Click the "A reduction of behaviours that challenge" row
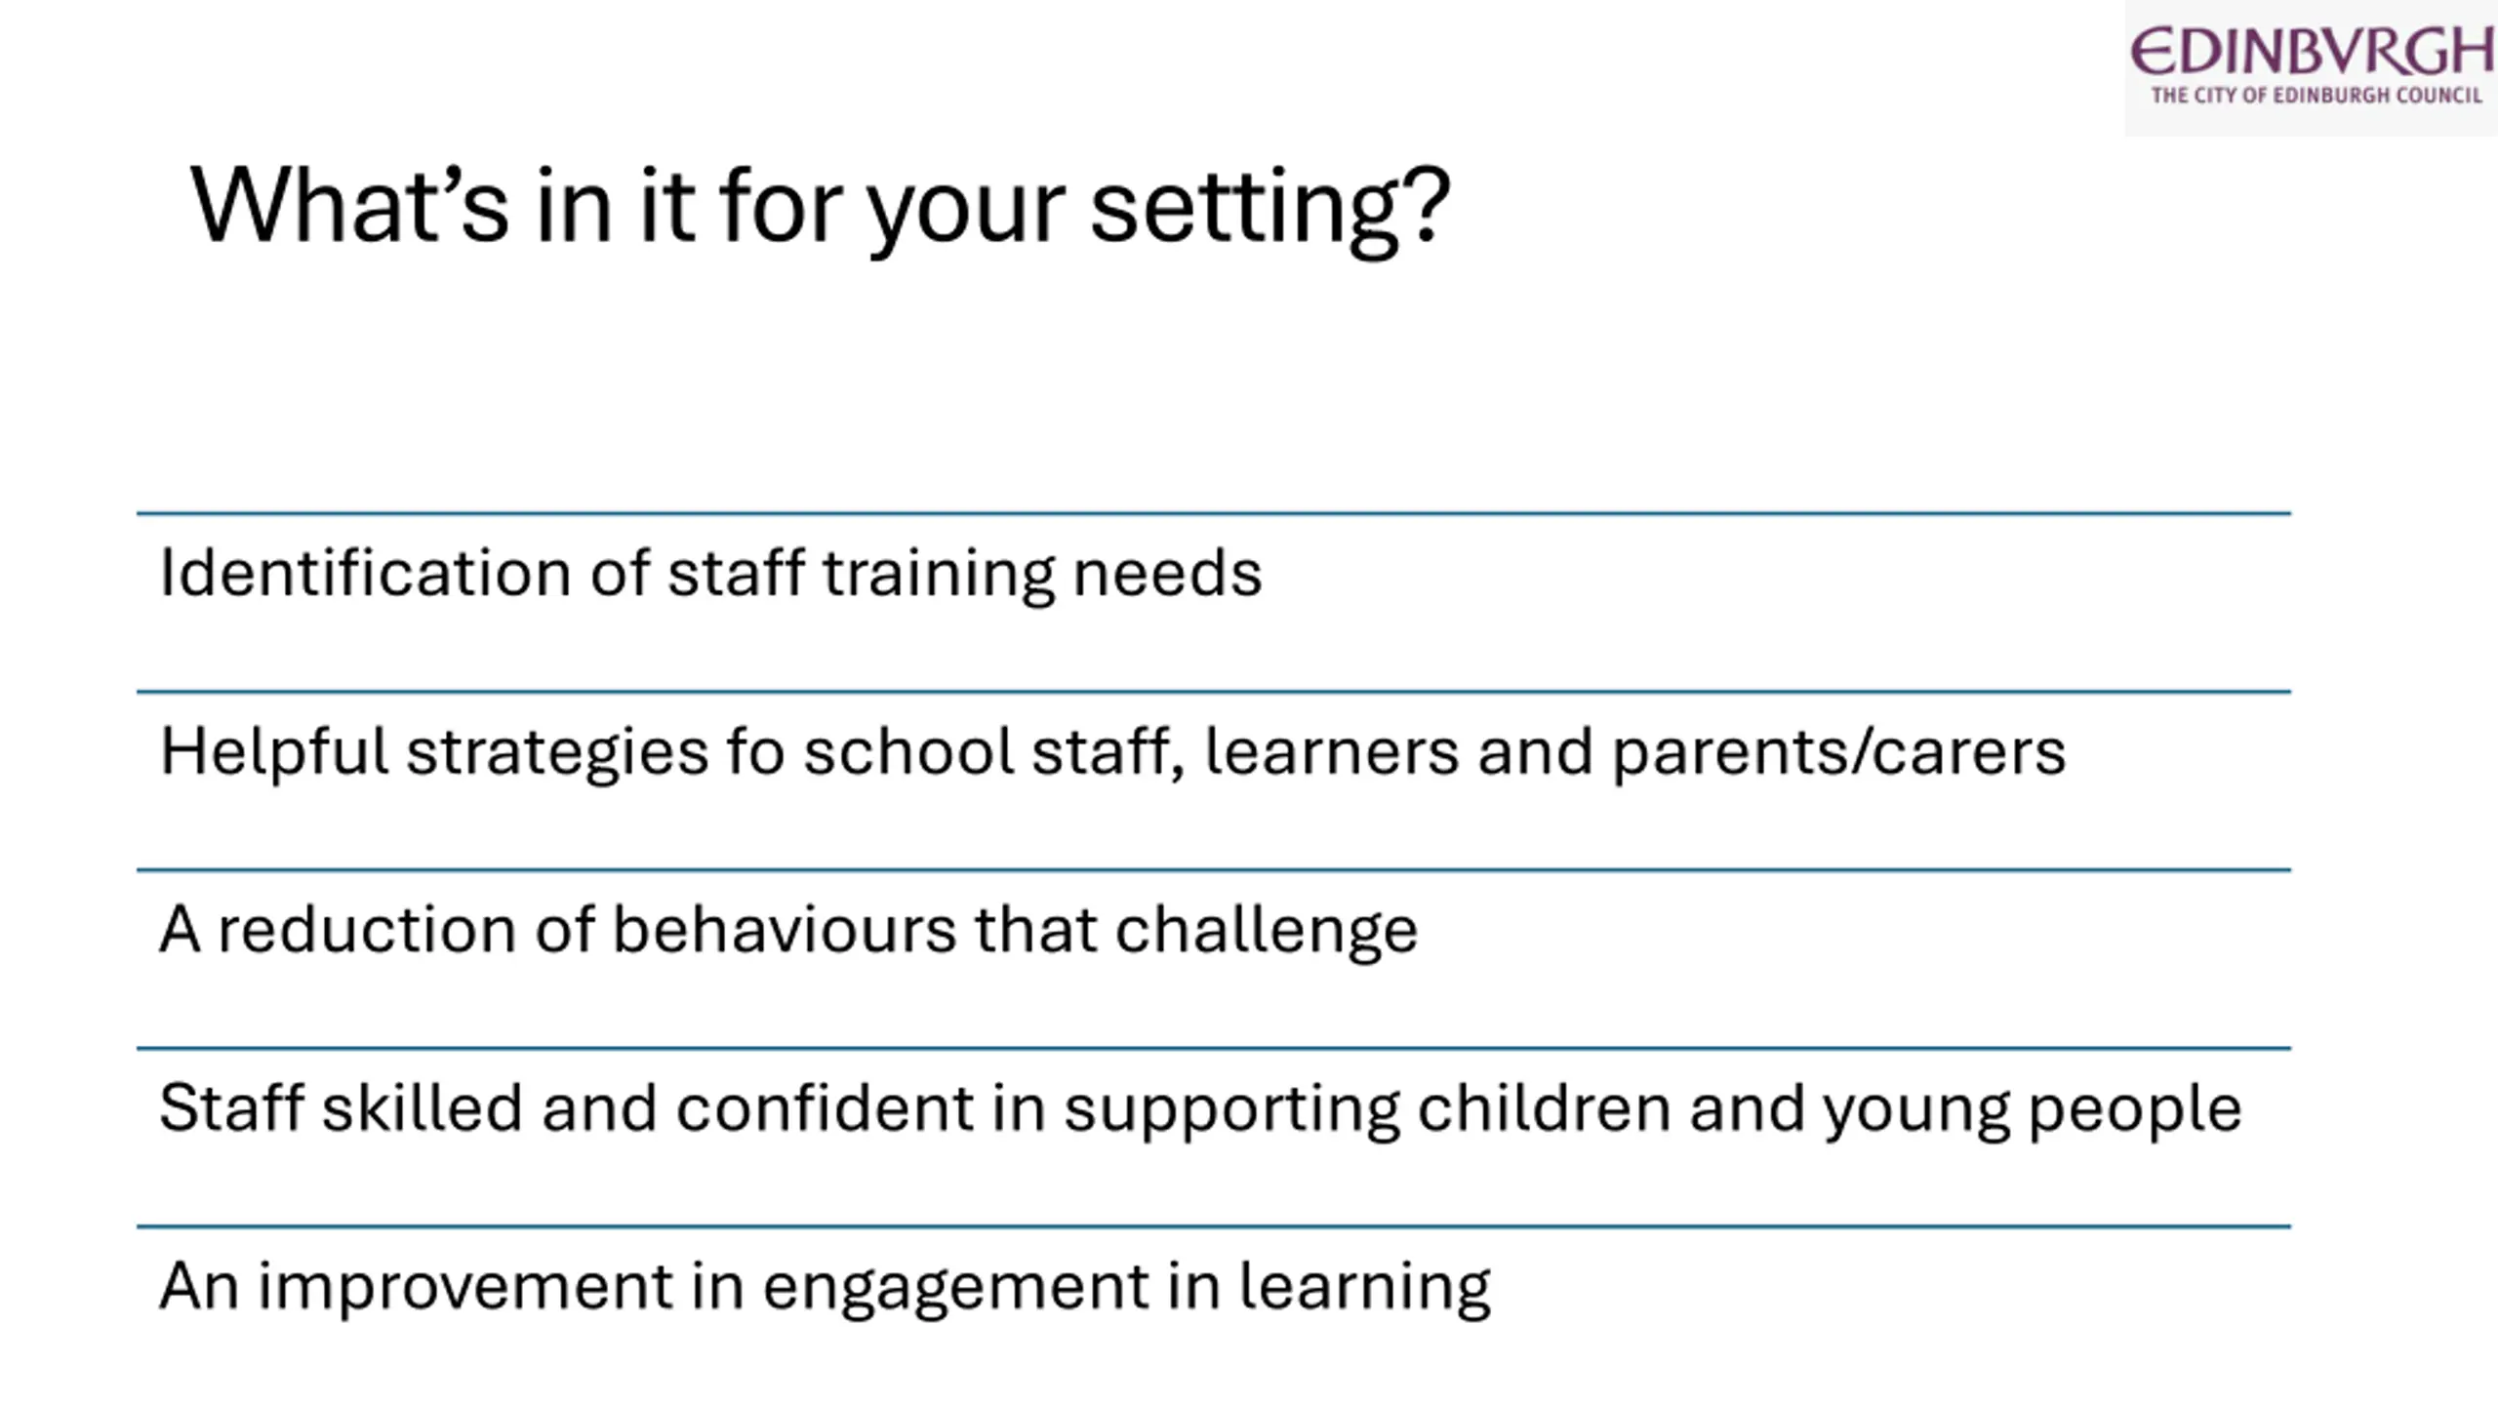Screen dimensions: 2498x1405 [1213, 959]
